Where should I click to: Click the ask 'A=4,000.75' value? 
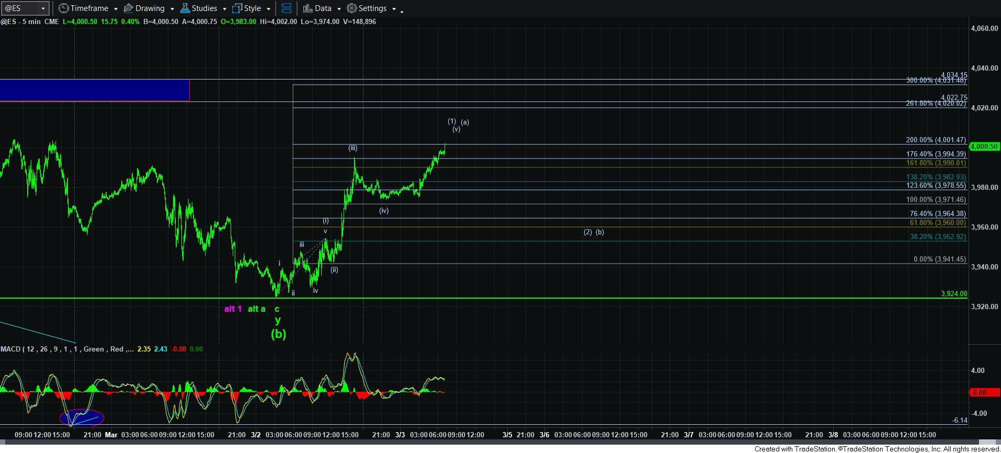[199, 21]
